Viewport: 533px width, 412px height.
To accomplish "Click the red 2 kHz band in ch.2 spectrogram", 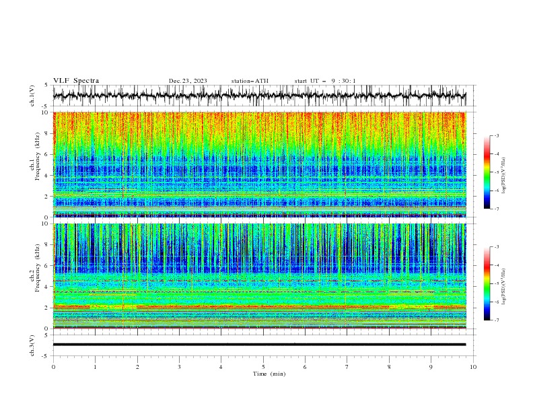I will [x=259, y=306].
